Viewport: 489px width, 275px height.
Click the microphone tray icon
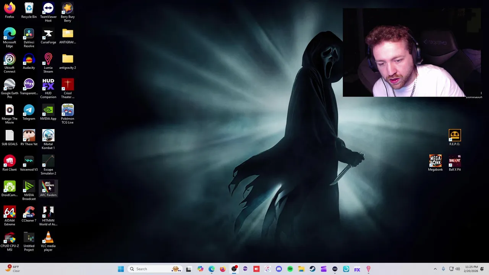(443, 269)
